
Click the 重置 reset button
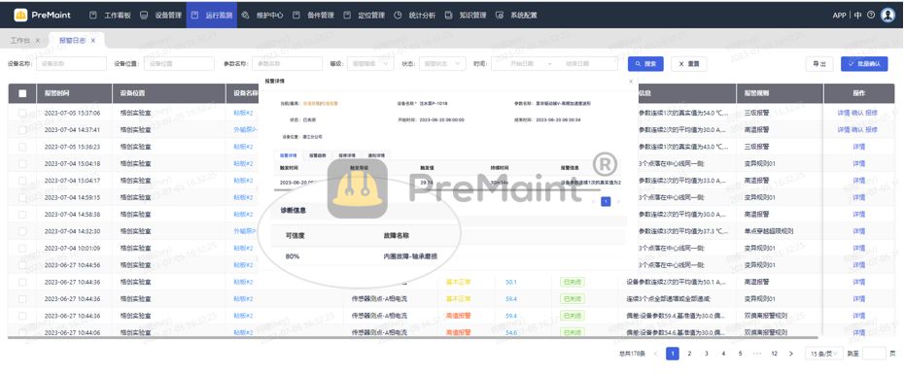689,64
